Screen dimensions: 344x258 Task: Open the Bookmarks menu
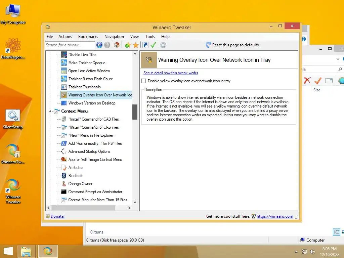coord(88,37)
